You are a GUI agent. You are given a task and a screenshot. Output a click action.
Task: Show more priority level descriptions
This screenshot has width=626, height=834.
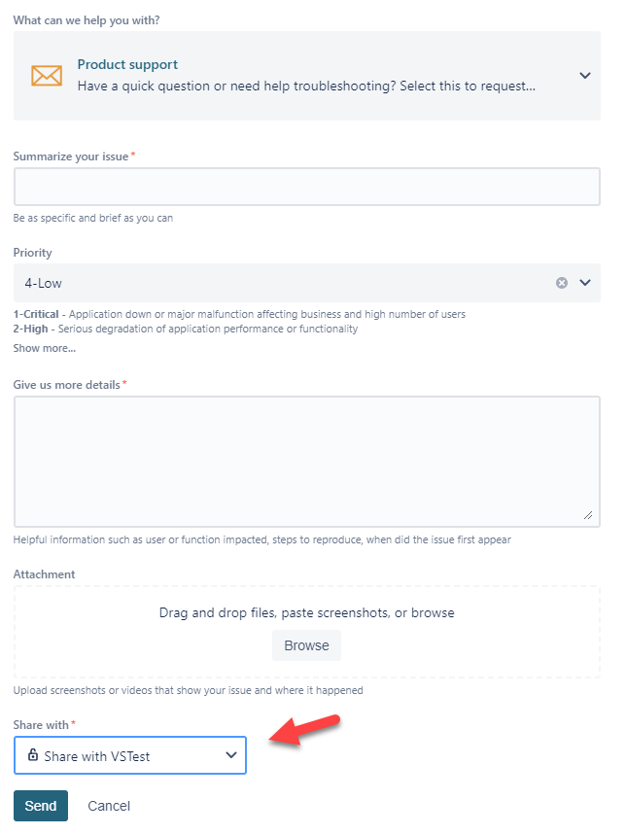[x=44, y=348]
